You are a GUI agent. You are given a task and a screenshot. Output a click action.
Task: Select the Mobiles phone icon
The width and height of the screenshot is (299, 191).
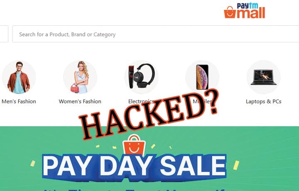pyautogui.click(x=202, y=77)
